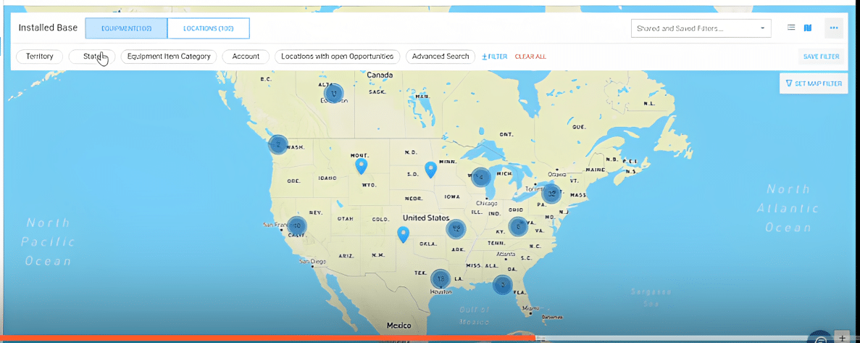Click the map pin in South Dakota

click(x=431, y=169)
